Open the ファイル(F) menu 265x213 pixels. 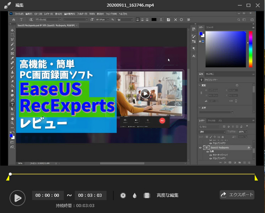coord(19,14)
